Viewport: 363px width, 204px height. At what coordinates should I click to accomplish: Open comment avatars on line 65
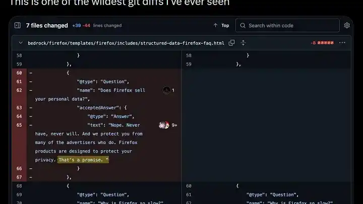163,125
